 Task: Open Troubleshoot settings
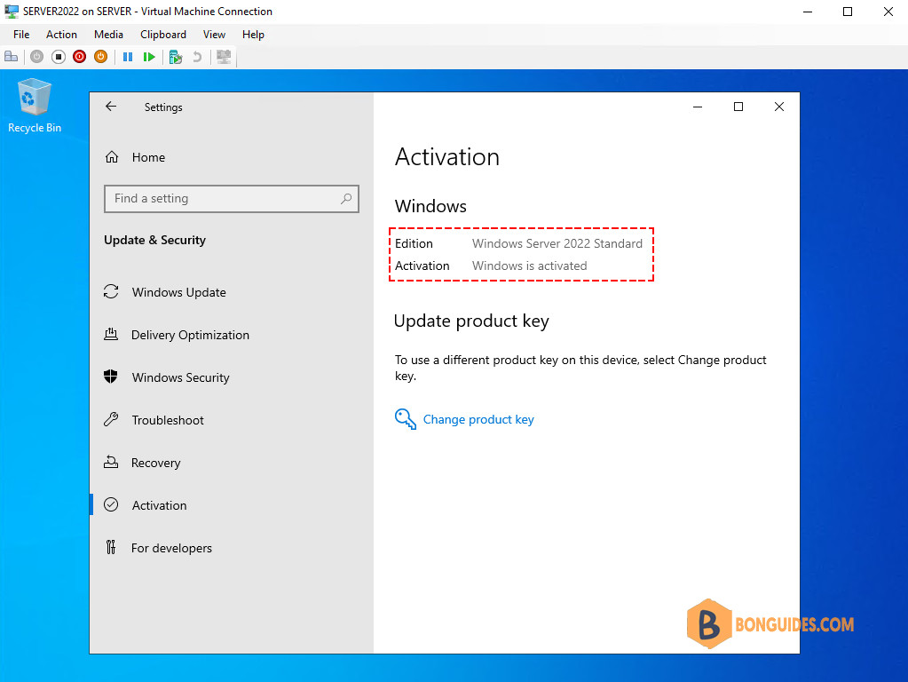pyautogui.click(x=168, y=420)
